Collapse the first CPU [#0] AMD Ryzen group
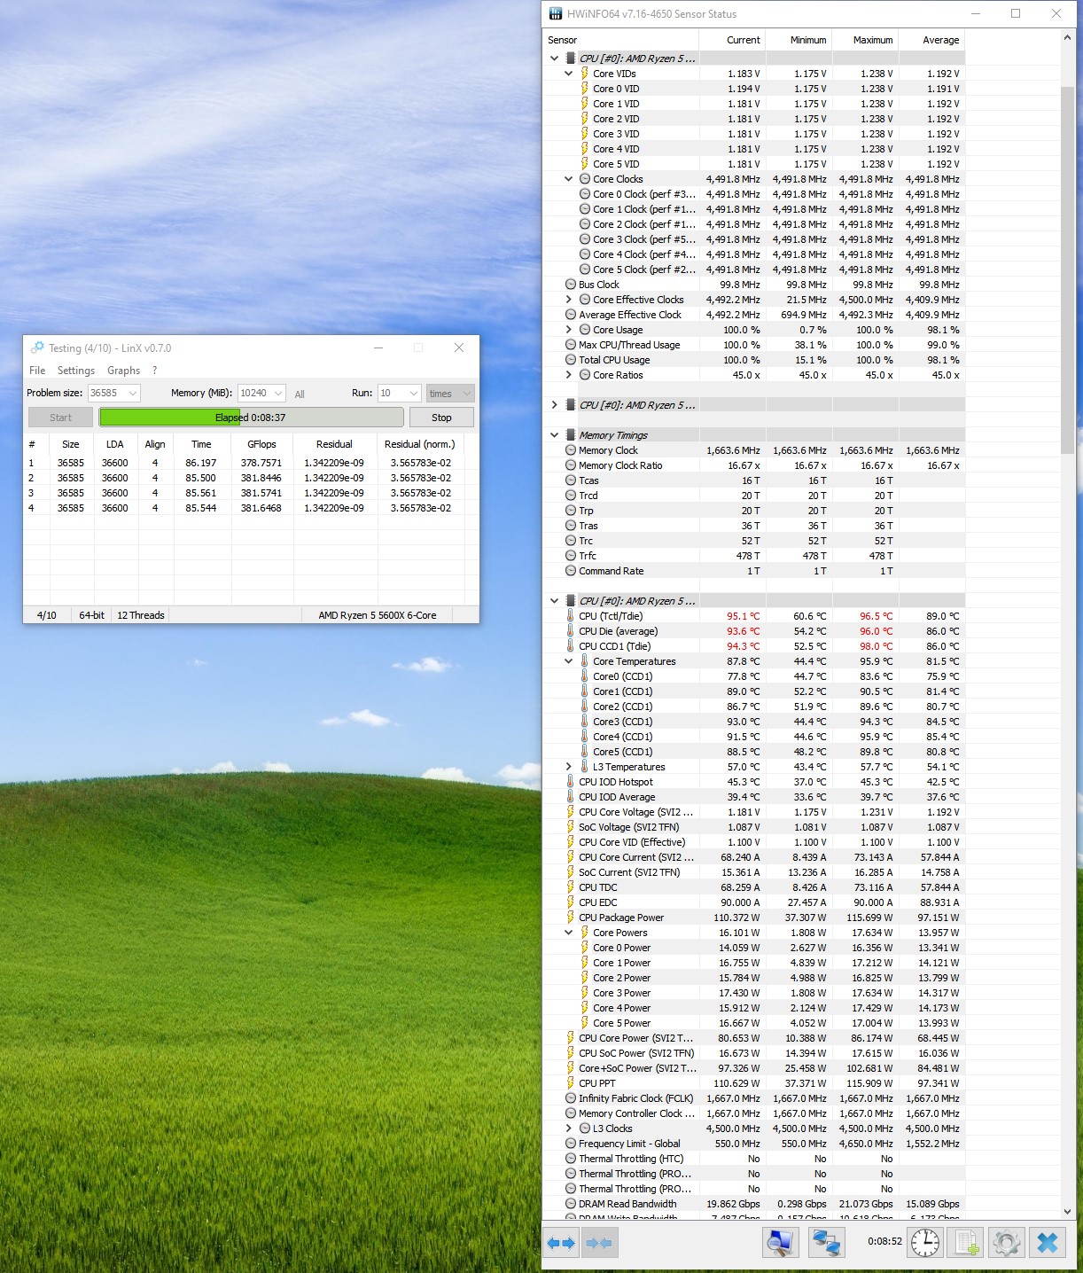Screen dimensions: 1083x1273 tap(555, 59)
